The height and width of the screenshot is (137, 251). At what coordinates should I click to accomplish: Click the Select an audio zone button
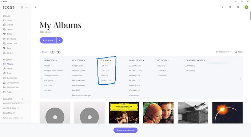(125, 130)
